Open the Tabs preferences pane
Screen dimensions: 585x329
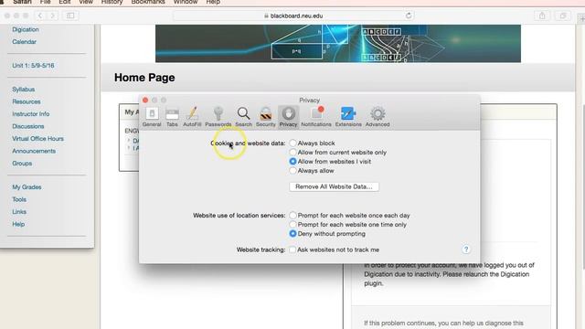point(172,117)
